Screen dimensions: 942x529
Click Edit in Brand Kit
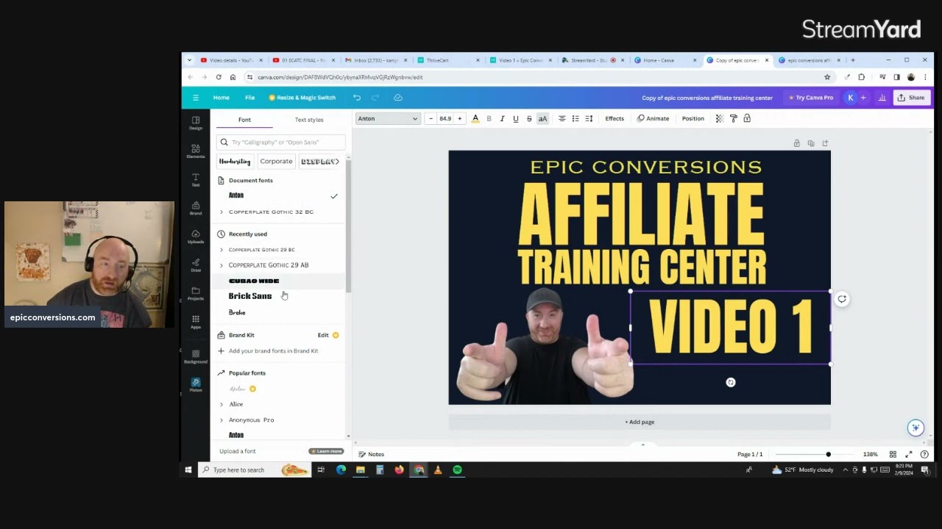(323, 335)
